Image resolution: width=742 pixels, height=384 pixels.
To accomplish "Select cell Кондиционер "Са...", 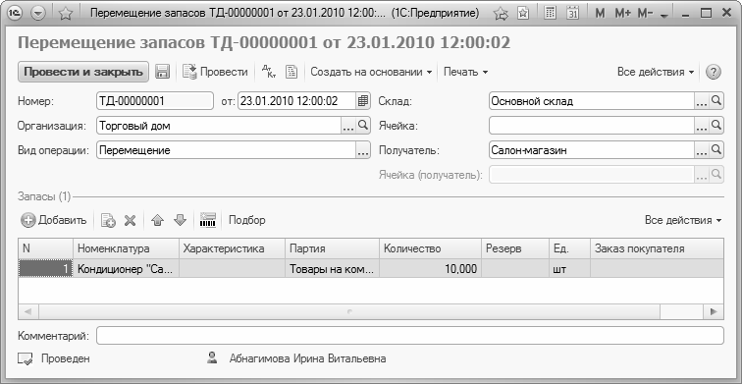I will (127, 269).
